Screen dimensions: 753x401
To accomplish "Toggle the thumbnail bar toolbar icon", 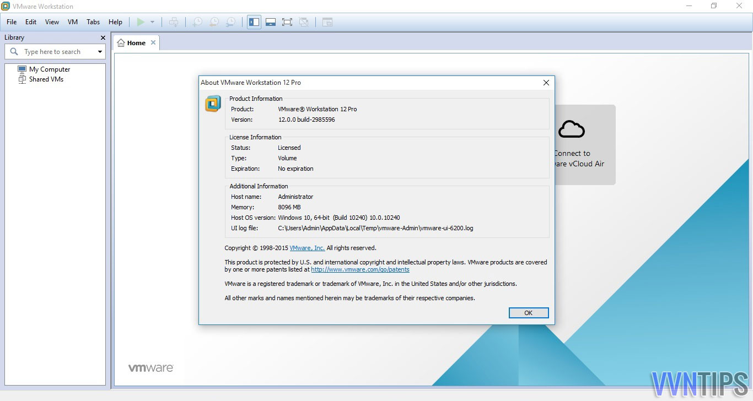I will tap(271, 22).
